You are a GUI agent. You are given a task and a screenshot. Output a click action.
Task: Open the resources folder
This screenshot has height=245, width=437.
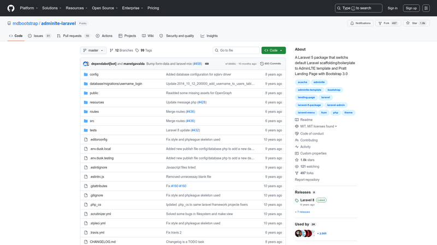point(97,102)
